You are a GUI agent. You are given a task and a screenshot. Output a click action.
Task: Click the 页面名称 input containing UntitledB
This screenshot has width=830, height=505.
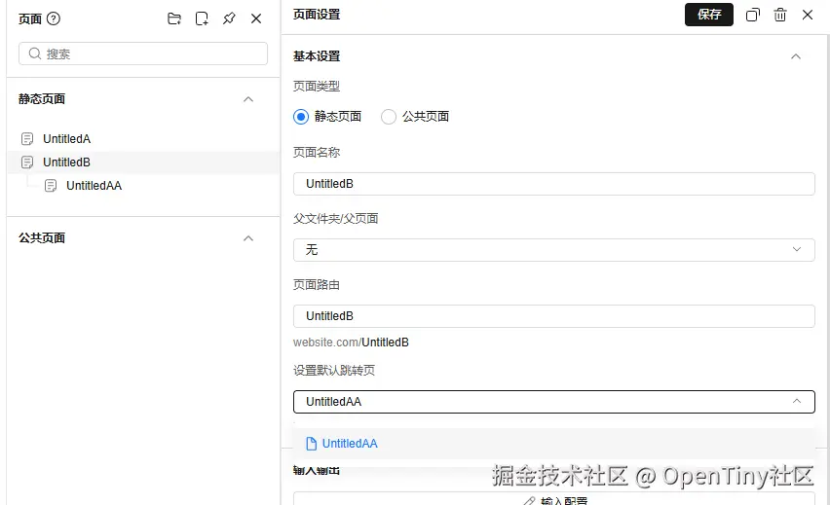pyautogui.click(x=553, y=184)
